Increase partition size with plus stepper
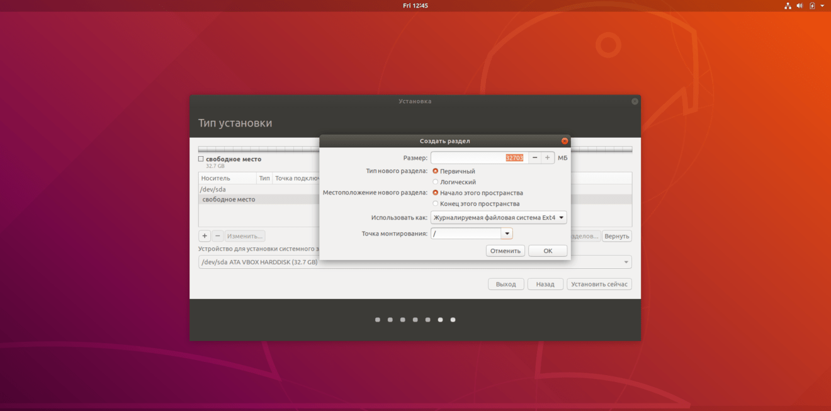 coord(547,157)
